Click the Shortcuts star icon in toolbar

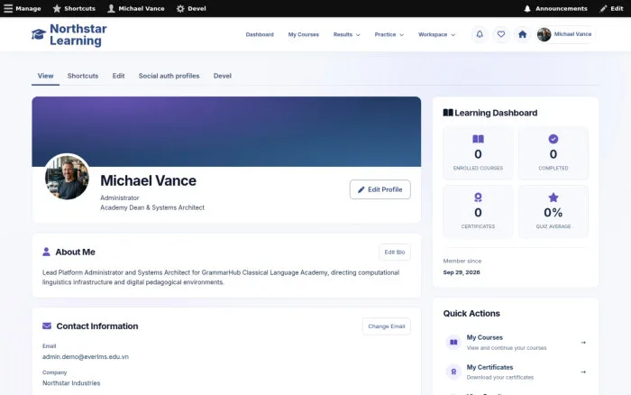57,8
